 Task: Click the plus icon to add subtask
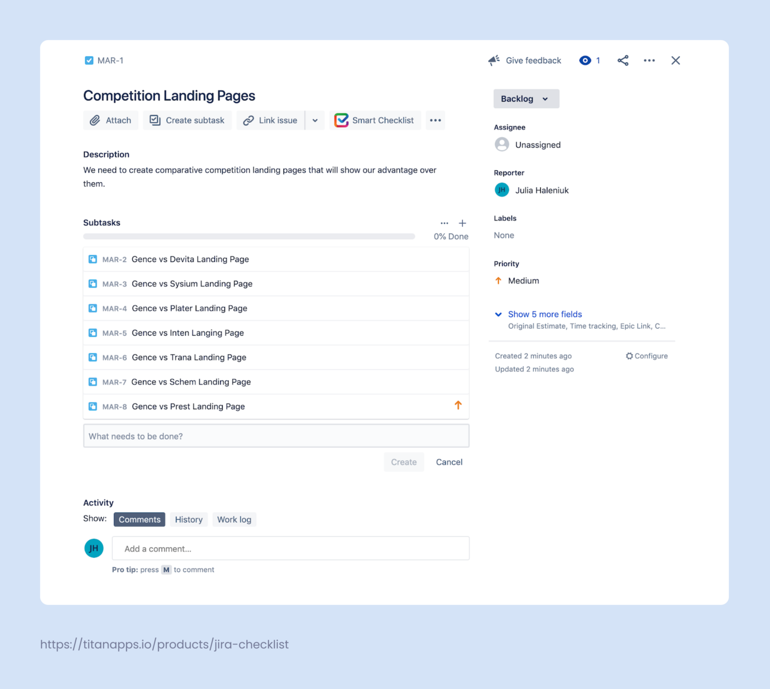[x=462, y=223]
